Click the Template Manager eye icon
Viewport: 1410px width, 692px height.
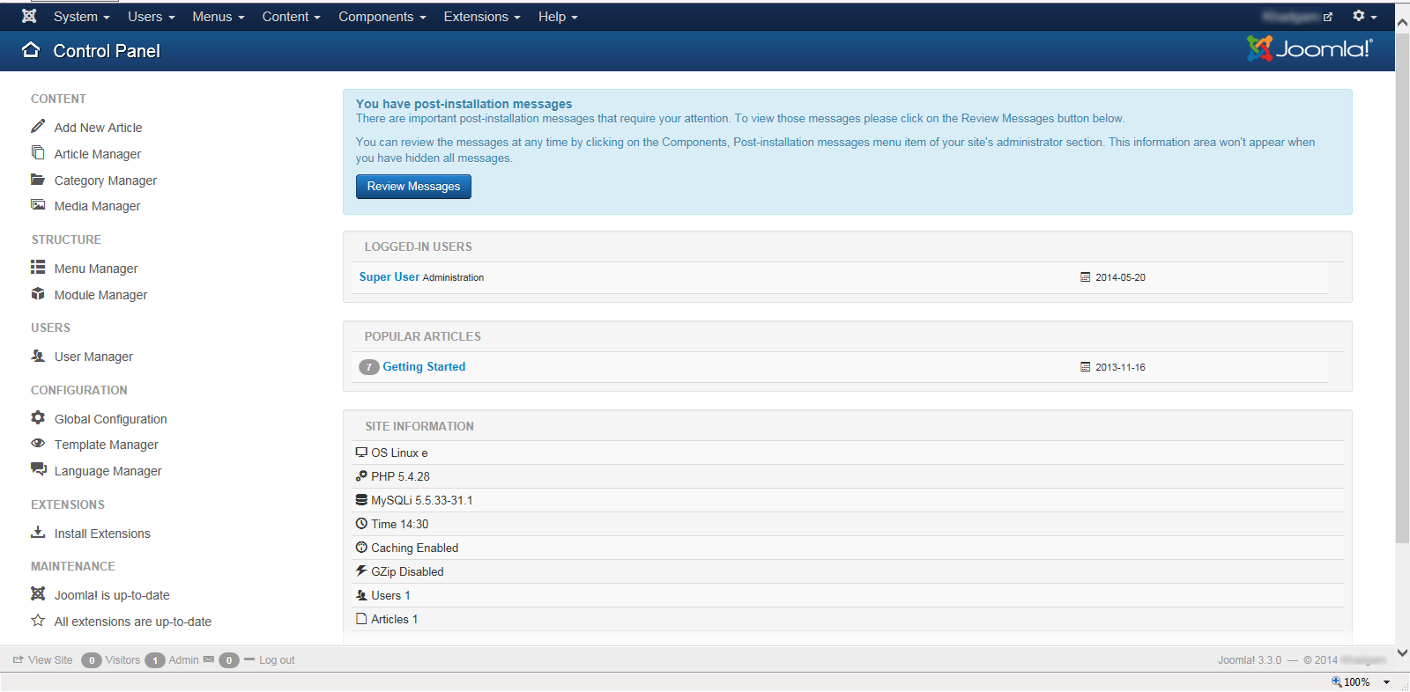coord(38,443)
